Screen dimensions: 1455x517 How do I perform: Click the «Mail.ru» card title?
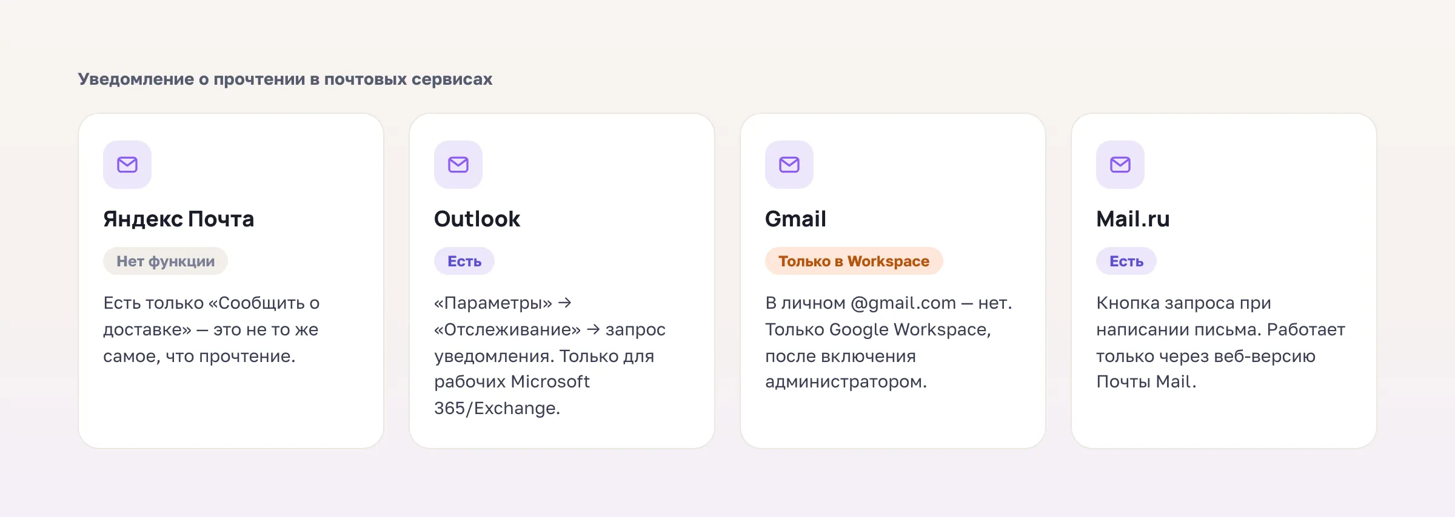point(1133,219)
